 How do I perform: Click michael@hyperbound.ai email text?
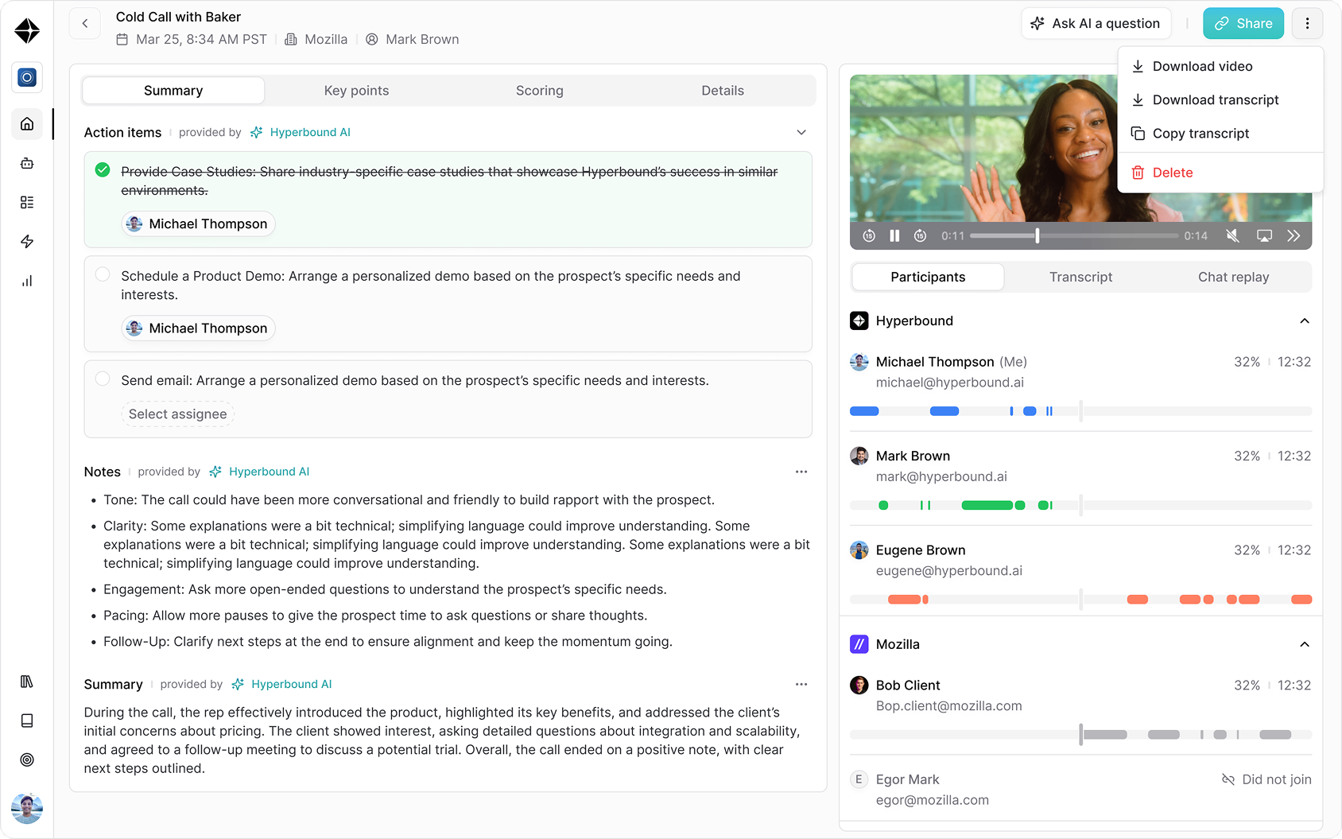click(950, 383)
